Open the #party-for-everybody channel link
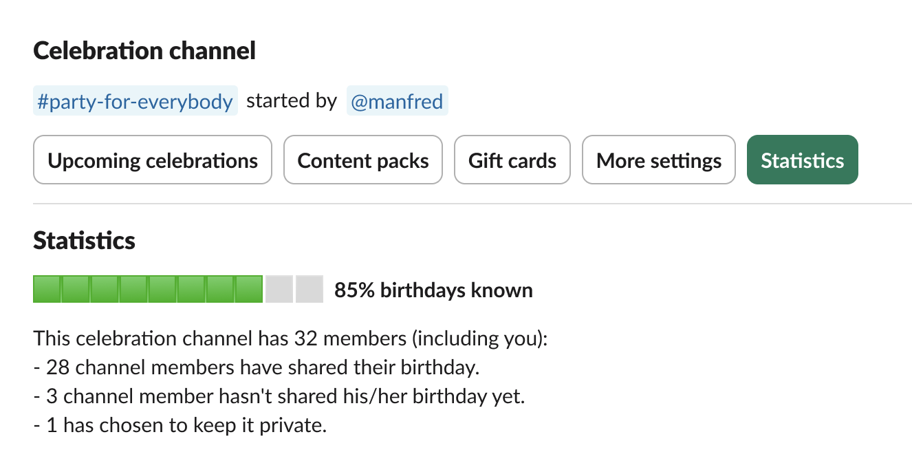The height and width of the screenshot is (472, 912). pyautogui.click(x=135, y=100)
